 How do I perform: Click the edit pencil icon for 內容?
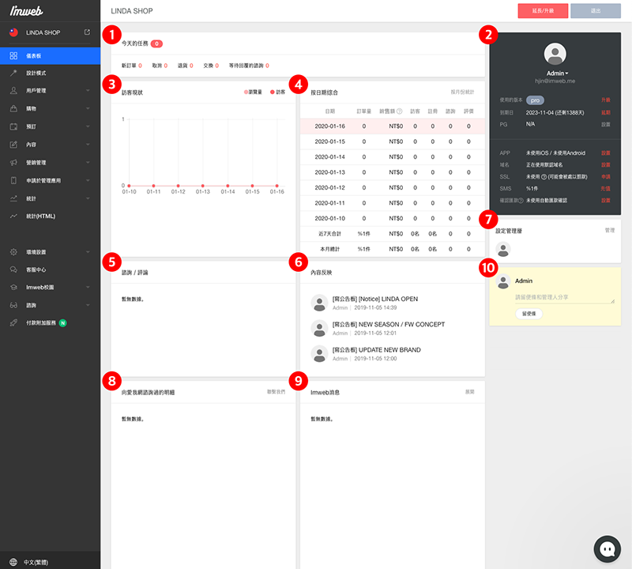(x=13, y=145)
